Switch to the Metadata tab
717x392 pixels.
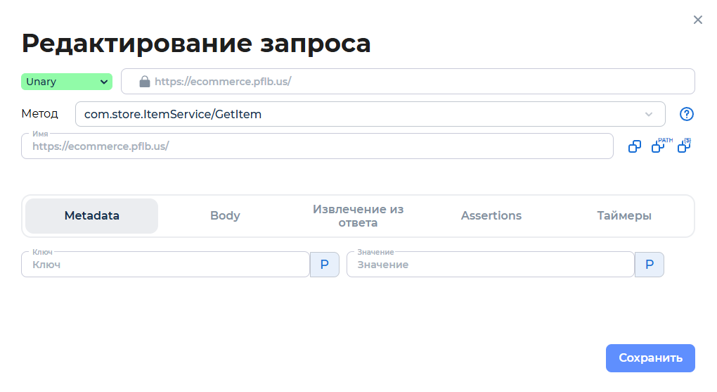(92, 216)
